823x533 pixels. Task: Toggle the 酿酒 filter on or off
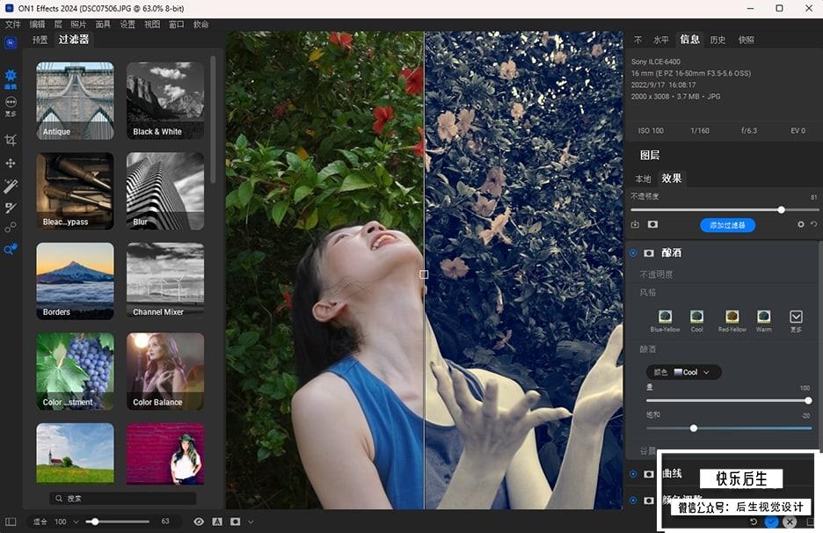click(634, 253)
